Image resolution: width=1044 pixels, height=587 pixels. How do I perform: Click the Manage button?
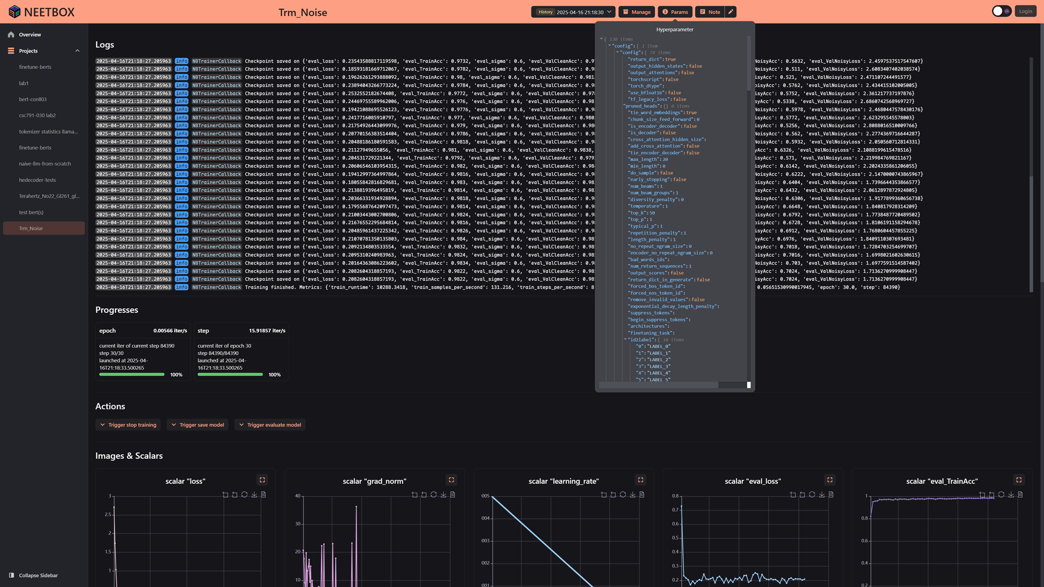tap(636, 12)
